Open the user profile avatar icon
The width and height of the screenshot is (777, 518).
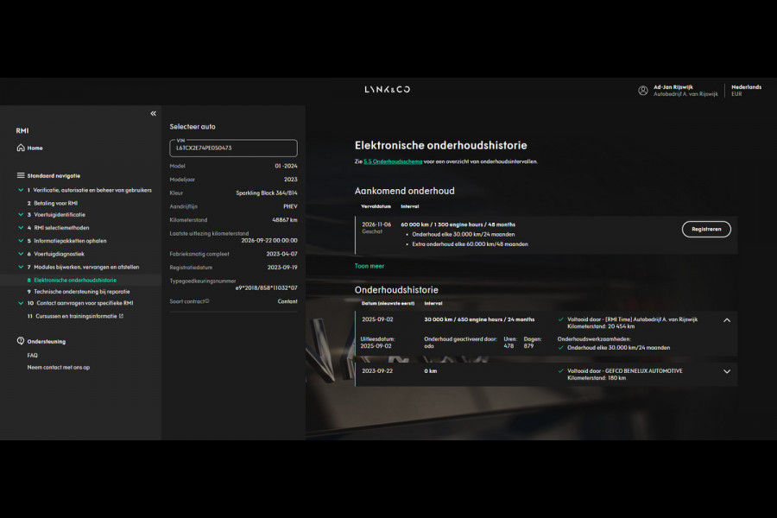point(642,90)
